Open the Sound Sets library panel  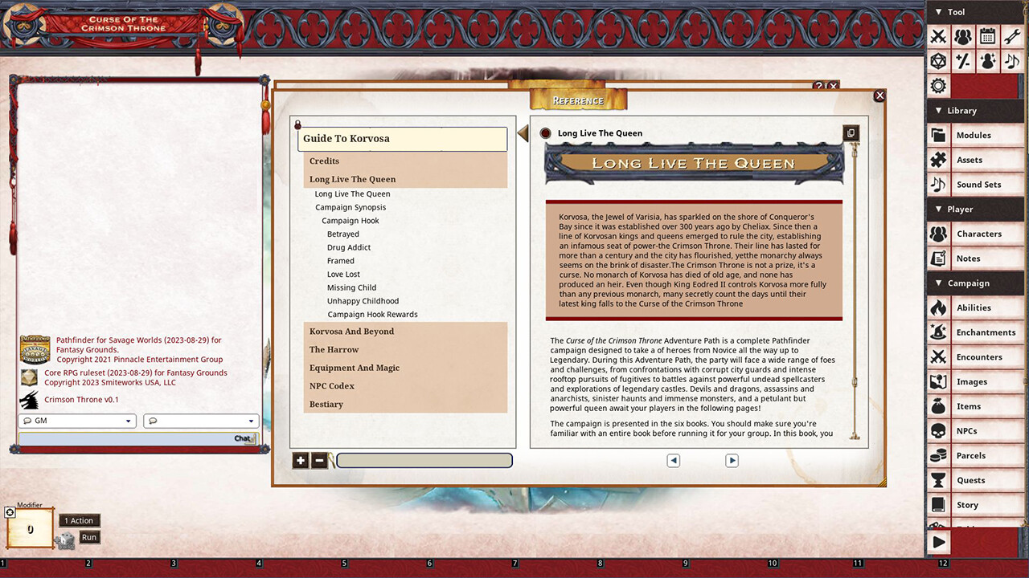click(975, 184)
